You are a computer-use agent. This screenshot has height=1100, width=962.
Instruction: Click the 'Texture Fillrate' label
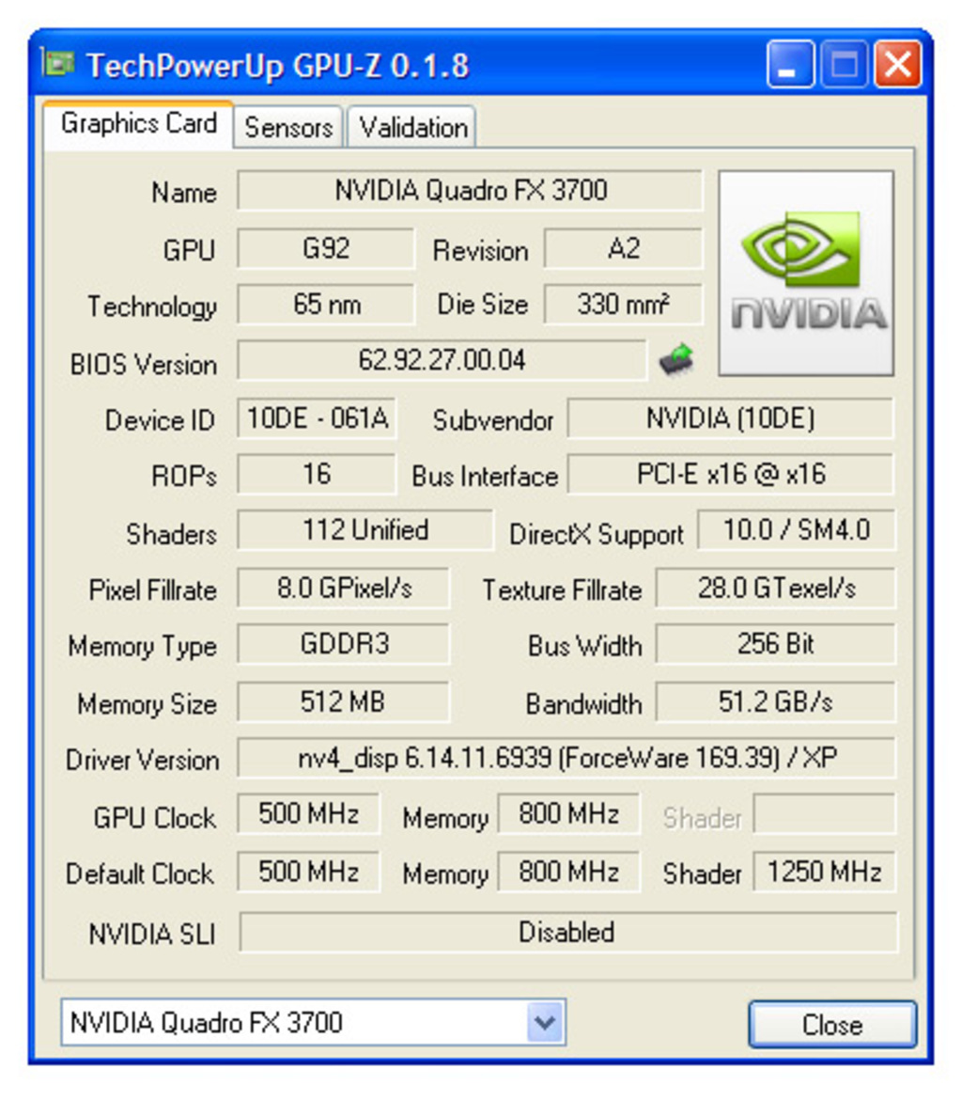pos(563,590)
